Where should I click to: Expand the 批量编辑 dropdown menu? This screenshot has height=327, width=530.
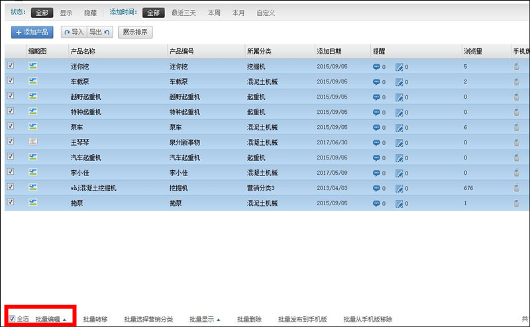click(51, 319)
